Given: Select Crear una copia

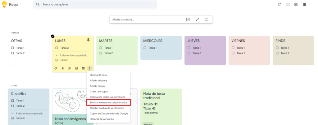Looking at the screenshot, I should (x=108, y=92).
